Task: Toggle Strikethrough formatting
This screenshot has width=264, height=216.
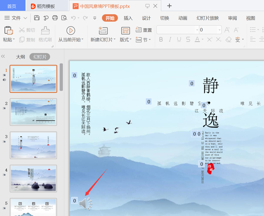Action: pos(188,39)
